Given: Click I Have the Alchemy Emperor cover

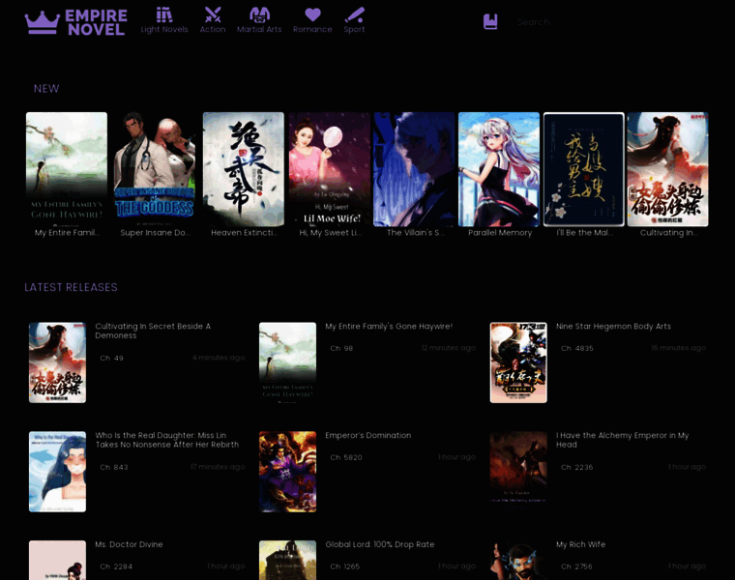Looking at the screenshot, I should point(518,472).
